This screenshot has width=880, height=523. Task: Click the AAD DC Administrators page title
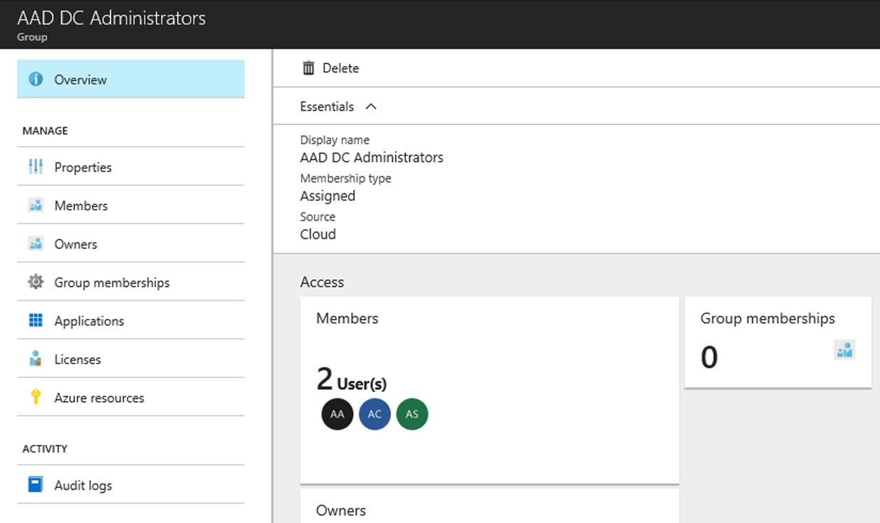click(112, 18)
